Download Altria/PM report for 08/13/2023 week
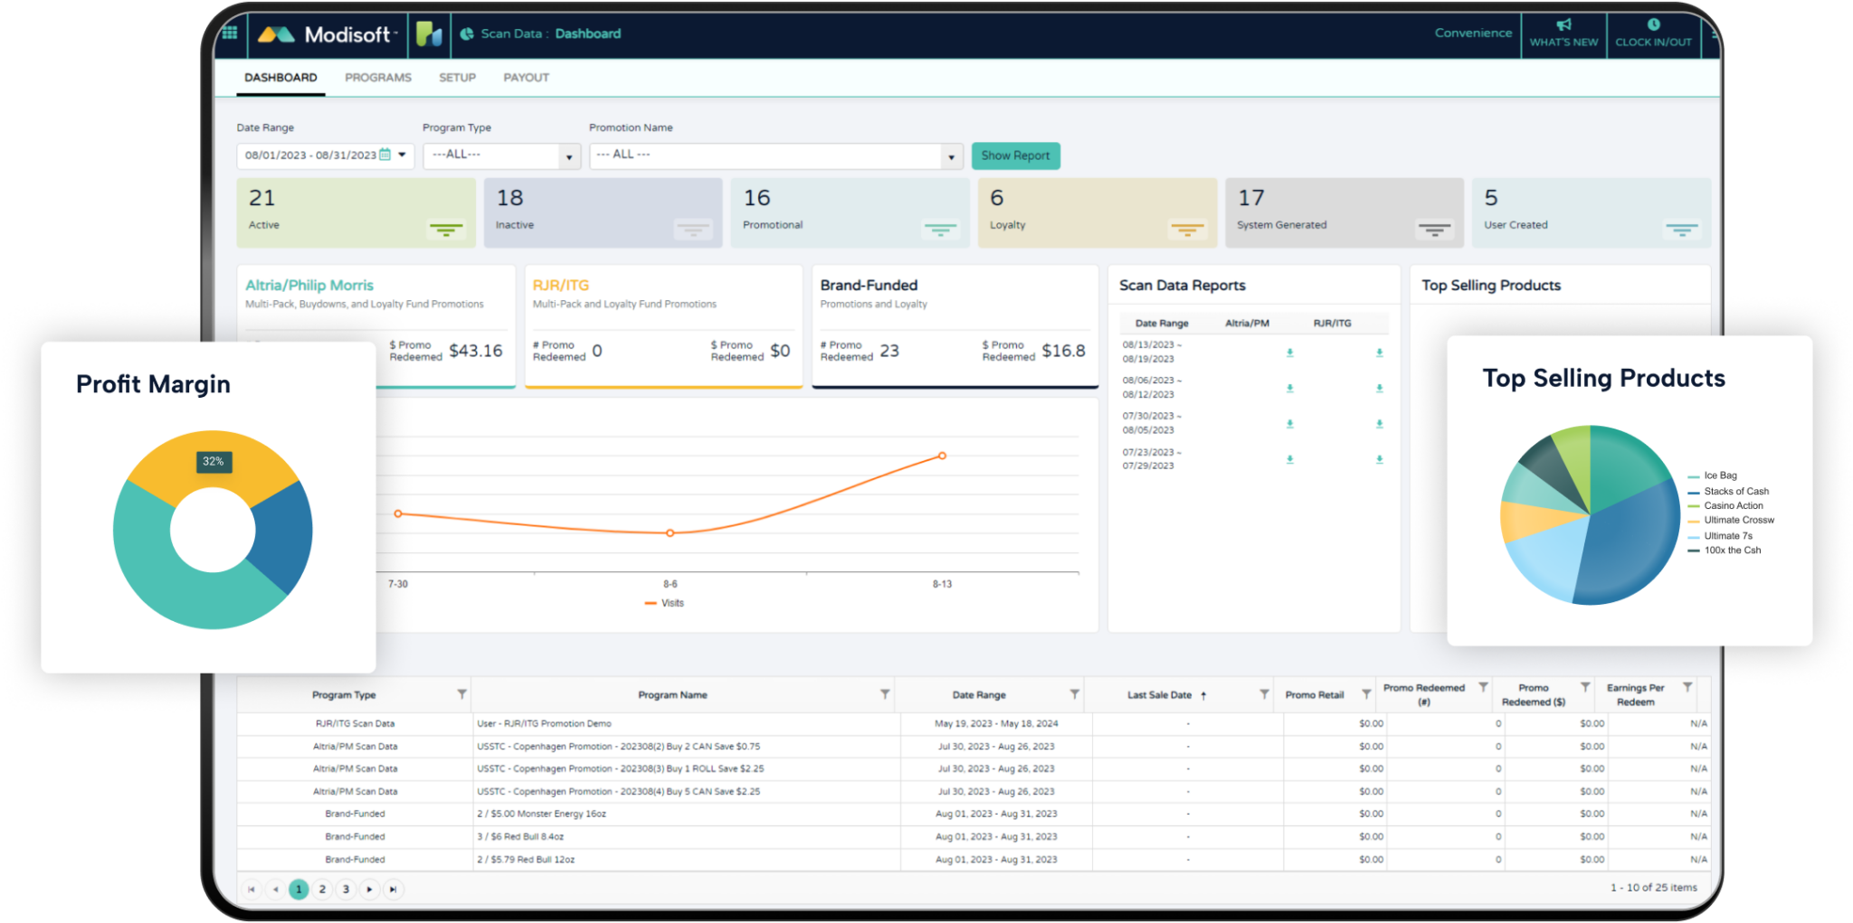 click(x=1290, y=353)
